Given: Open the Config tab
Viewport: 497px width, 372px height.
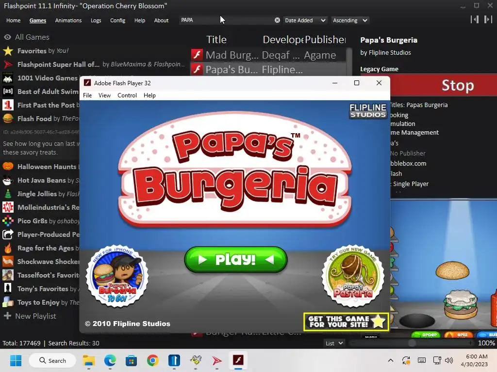Looking at the screenshot, I should click(117, 20).
